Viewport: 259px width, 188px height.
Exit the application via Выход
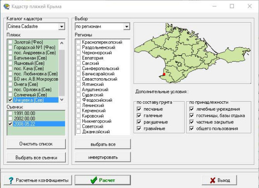pyautogui.click(x=219, y=180)
